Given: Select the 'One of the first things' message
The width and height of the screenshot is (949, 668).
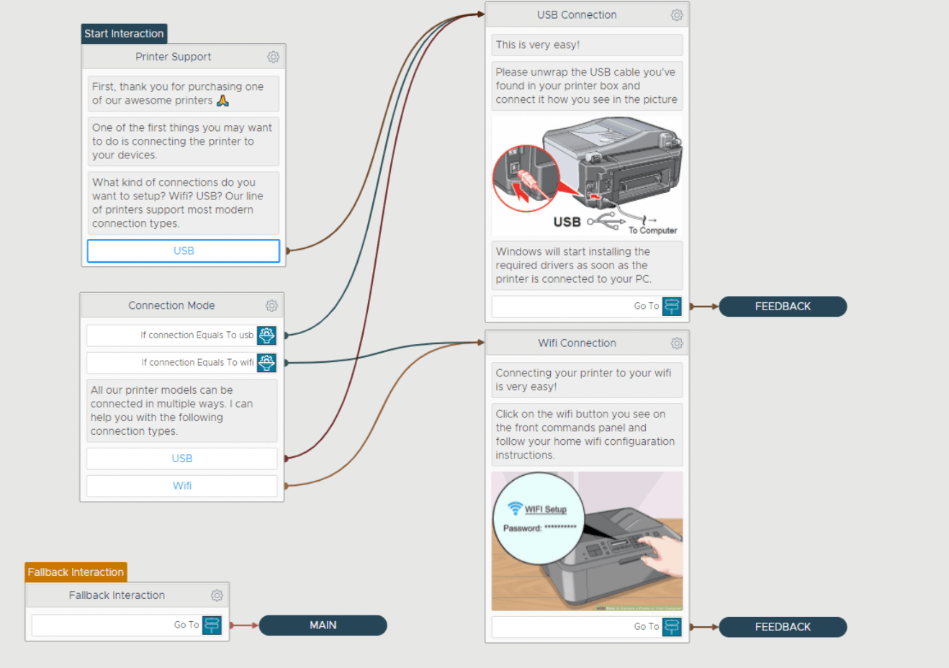Looking at the screenshot, I should [184, 141].
